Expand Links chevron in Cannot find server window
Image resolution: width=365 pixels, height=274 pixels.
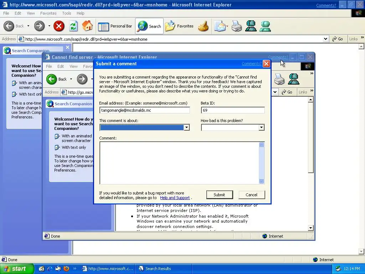click(x=312, y=90)
